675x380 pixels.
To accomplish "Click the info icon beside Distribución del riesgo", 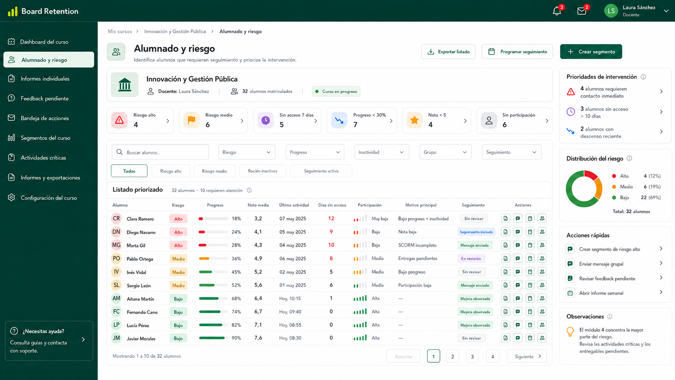I will click(x=629, y=158).
